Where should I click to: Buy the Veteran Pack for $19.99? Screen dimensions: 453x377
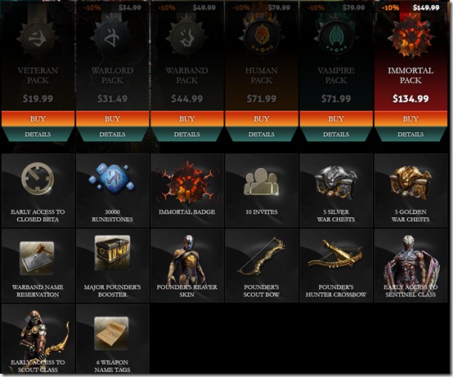[38, 119]
